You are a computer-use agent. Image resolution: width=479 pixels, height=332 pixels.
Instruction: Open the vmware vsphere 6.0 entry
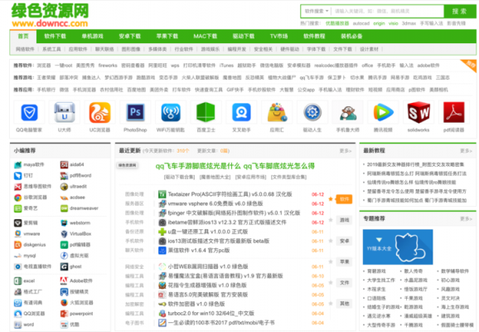click(215, 203)
